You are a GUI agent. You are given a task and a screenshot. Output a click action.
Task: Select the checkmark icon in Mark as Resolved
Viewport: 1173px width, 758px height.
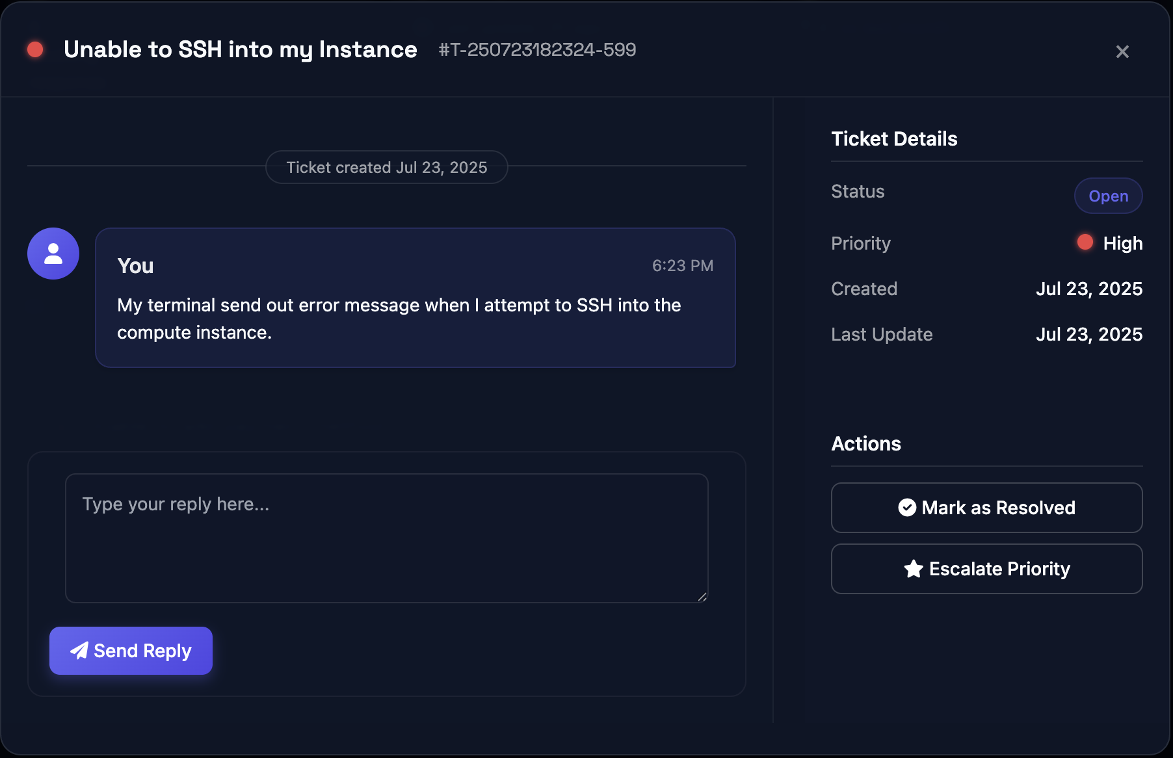click(908, 508)
